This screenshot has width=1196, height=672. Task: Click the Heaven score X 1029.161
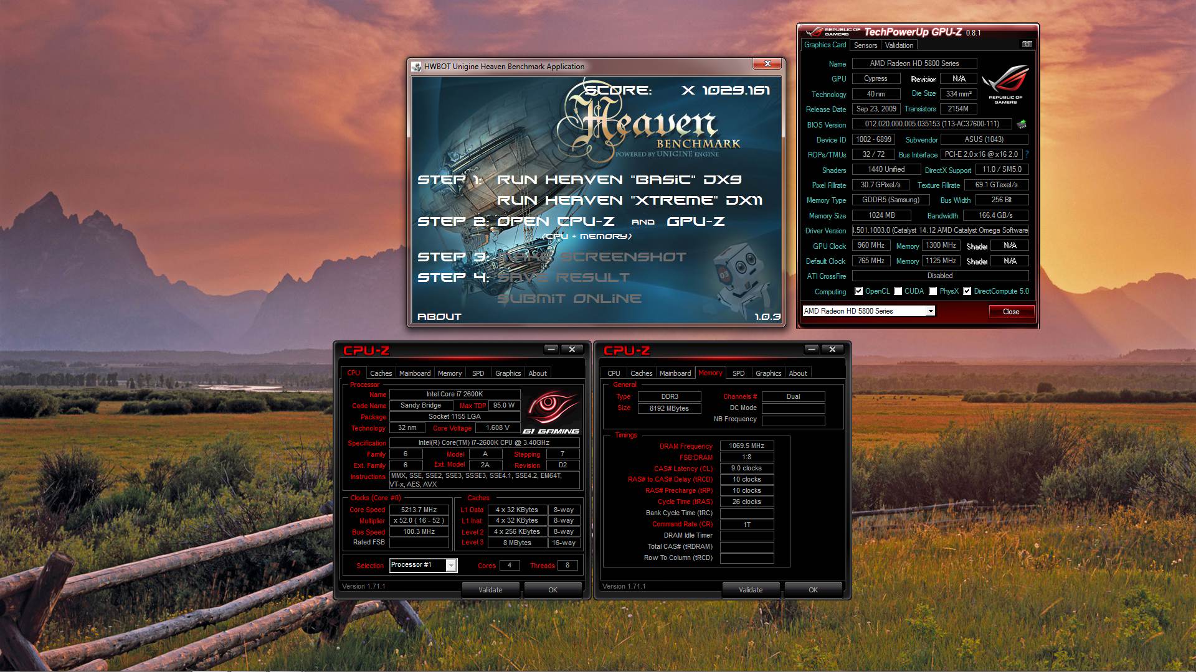tap(726, 90)
